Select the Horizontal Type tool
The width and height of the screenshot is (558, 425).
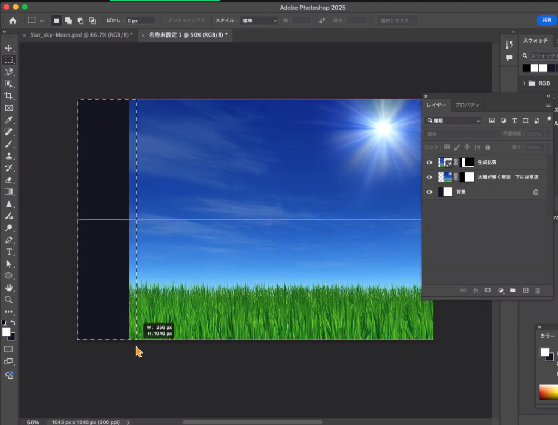[9, 252]
